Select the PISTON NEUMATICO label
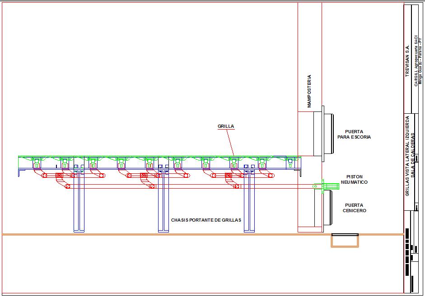425x297 pixels. (354, 179)
